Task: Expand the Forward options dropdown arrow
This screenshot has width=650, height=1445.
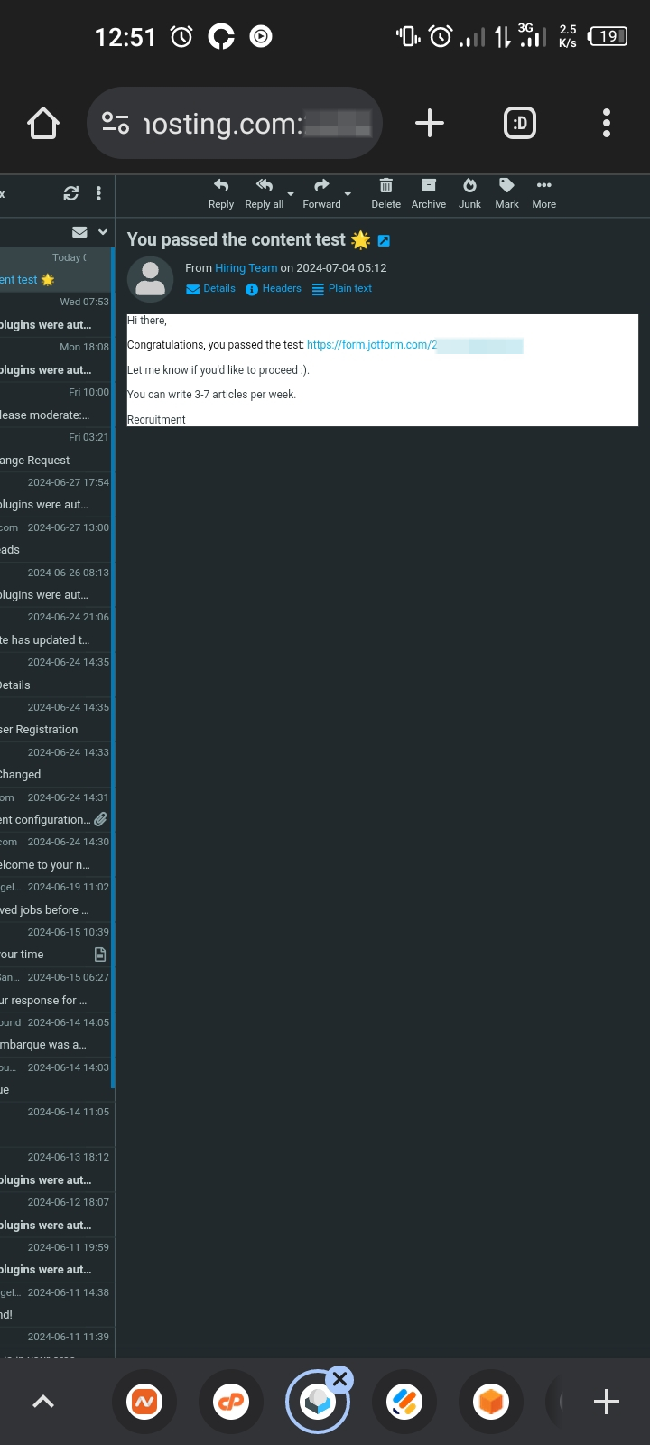Action: tap(348, 193)
